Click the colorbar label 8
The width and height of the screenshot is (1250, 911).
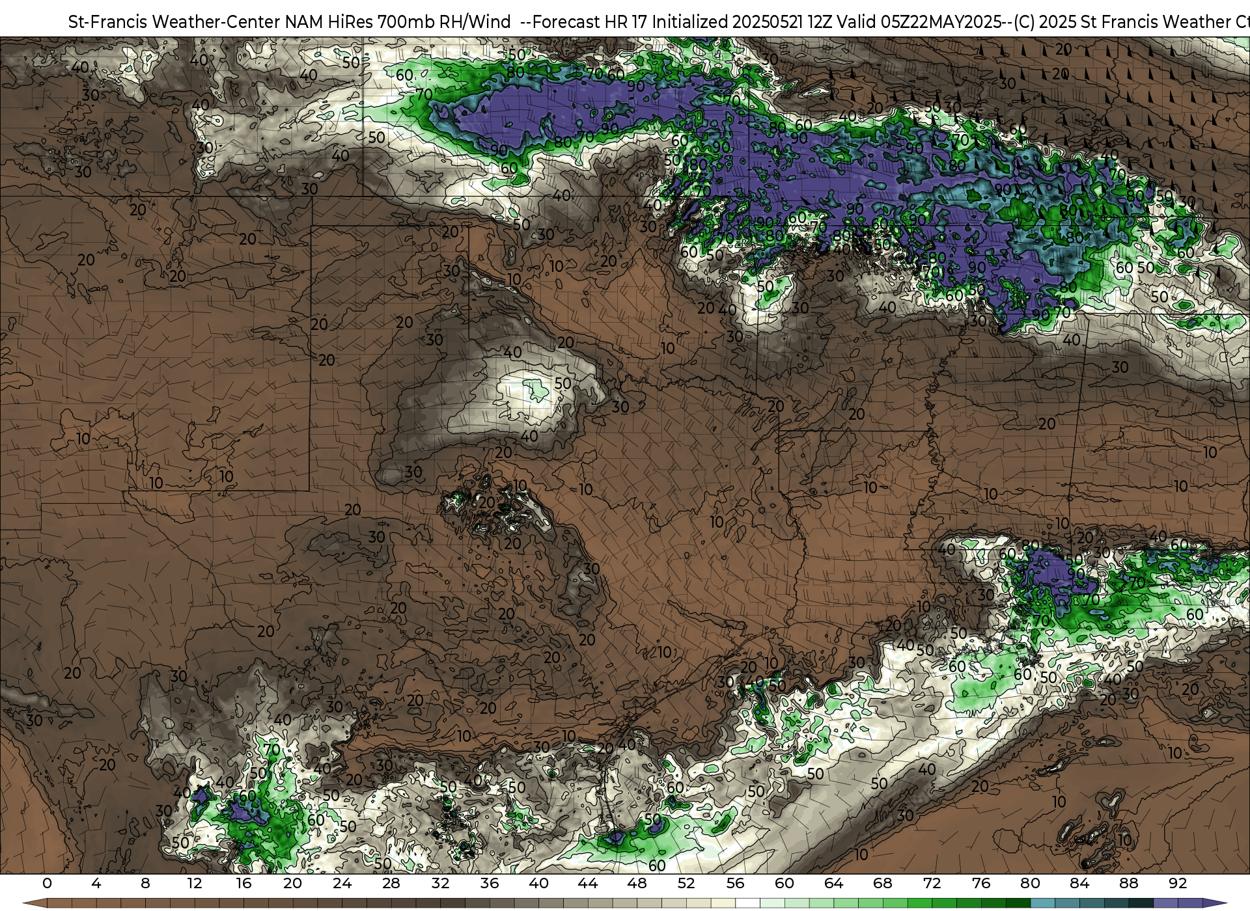click(x=145, y=884)
